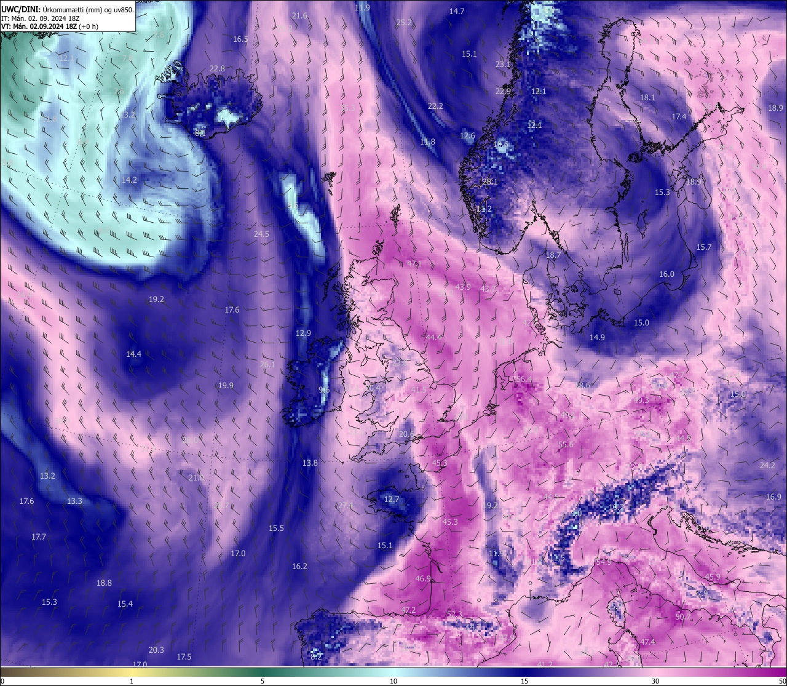Click the 50.7 value over Italy

683,616
